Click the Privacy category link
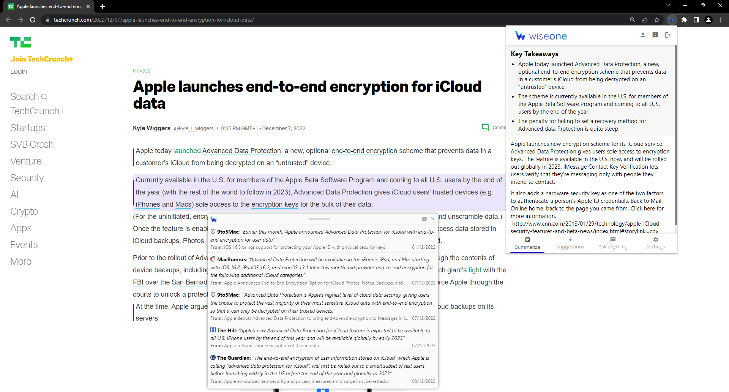Screen dimensions: 729x392 click(x=142, y=71)
